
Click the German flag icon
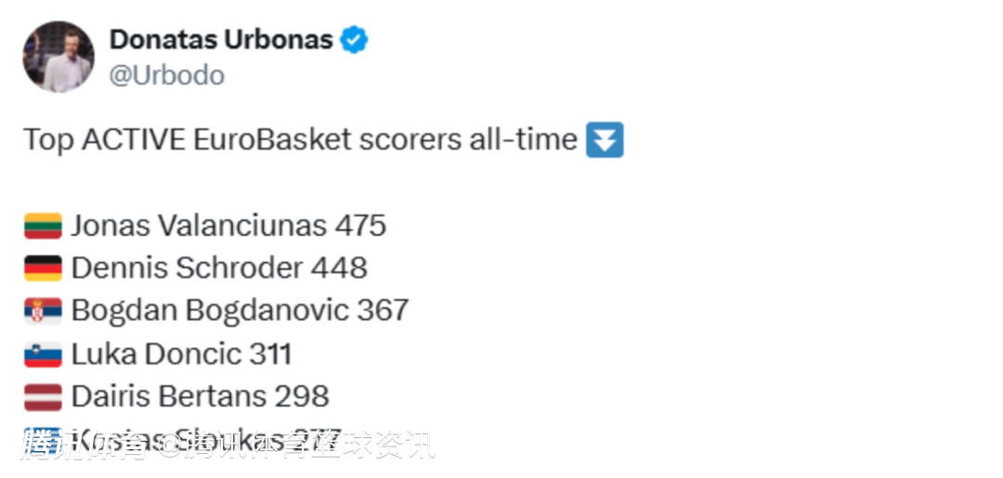(43, 268)
